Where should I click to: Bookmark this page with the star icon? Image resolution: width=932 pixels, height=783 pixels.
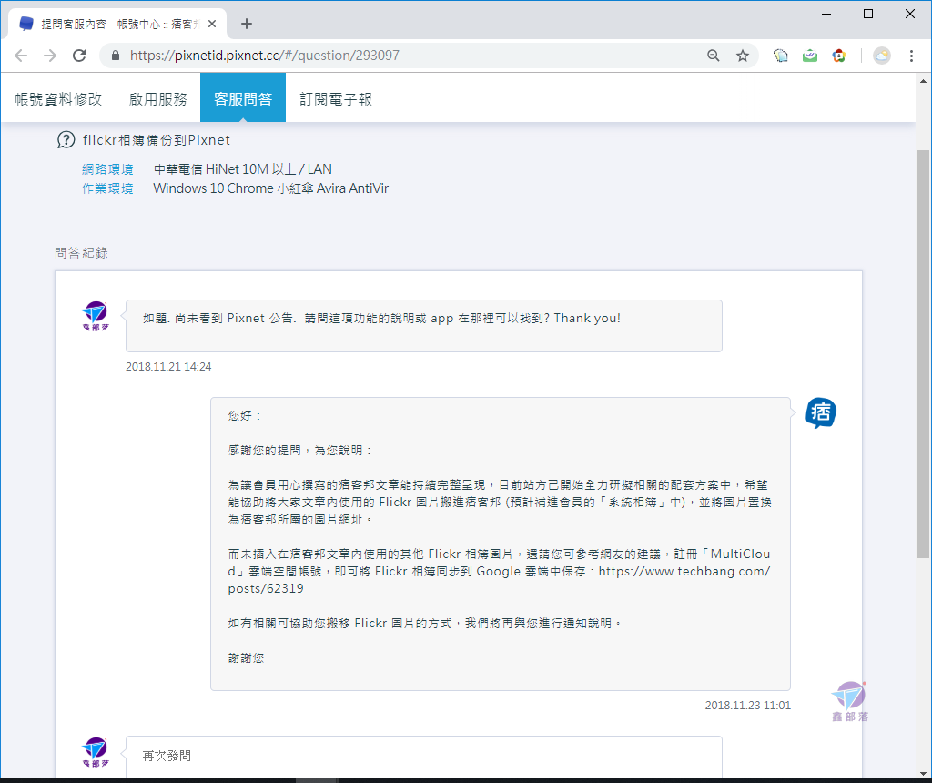pyautogui.click(x=743, y=56)
